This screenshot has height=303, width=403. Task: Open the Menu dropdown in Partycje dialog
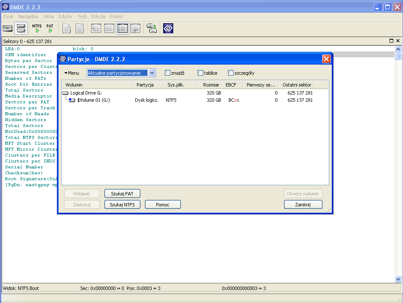(x=72, y=73)
